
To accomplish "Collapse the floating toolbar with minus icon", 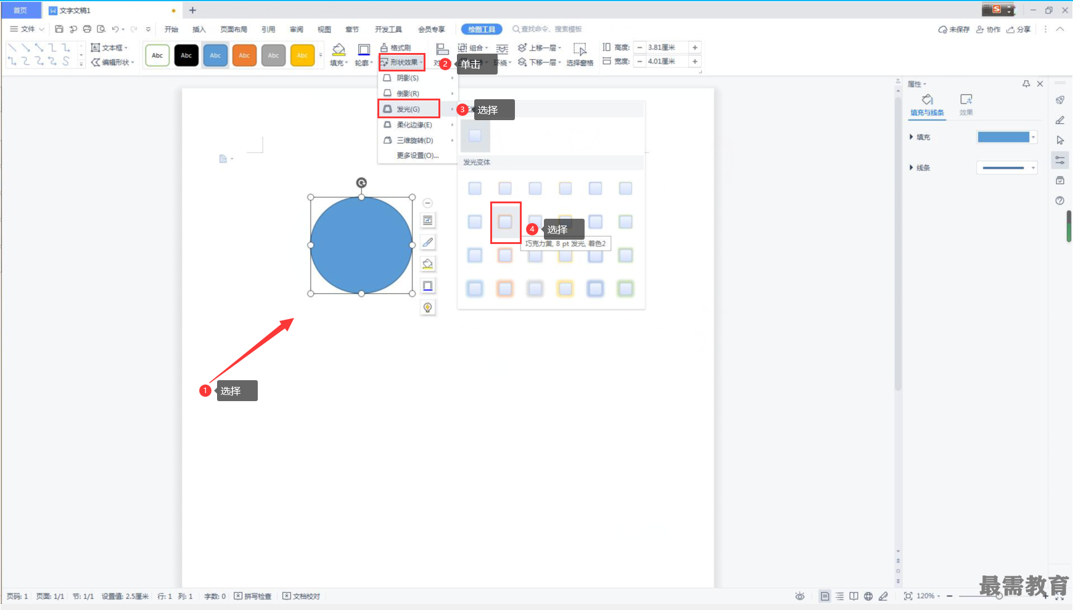I will coord(428,203).
